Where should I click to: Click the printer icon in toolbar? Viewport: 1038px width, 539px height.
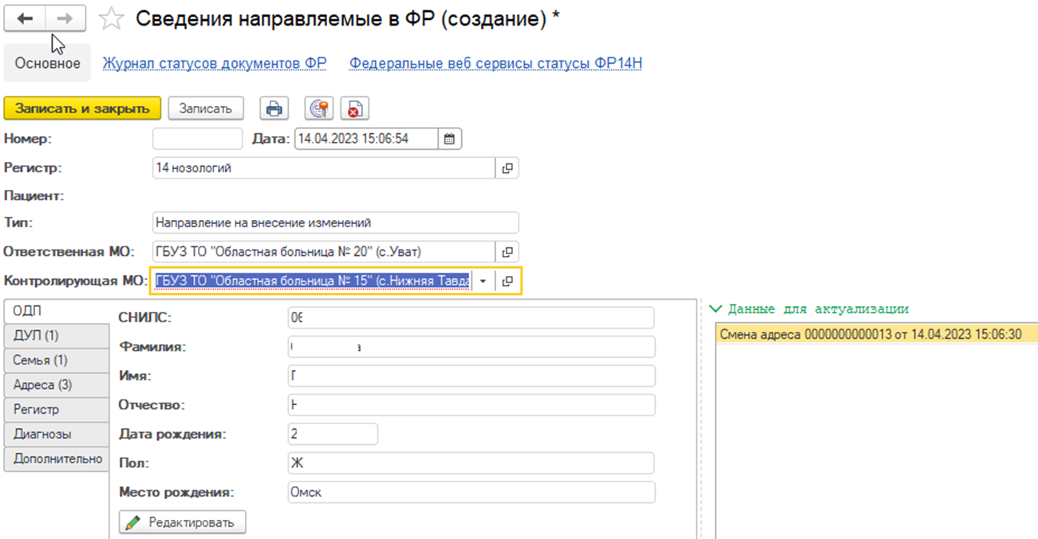(274, 109)
